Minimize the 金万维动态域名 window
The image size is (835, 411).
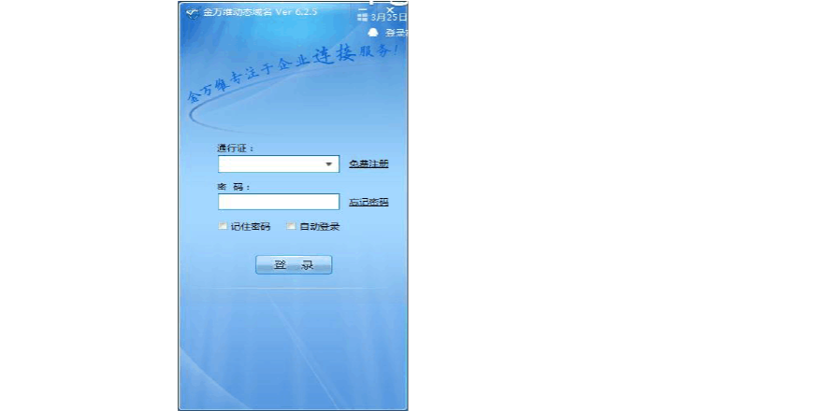(x=363, y=7)
